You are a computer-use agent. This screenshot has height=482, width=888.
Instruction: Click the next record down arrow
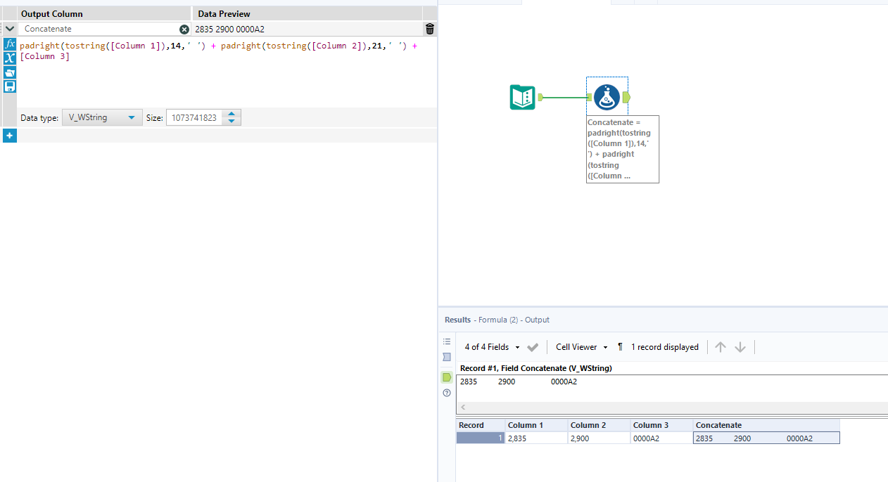point(740,347)
